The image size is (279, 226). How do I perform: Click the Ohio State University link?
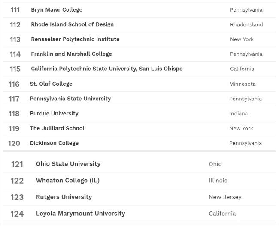tap(68, 164)
